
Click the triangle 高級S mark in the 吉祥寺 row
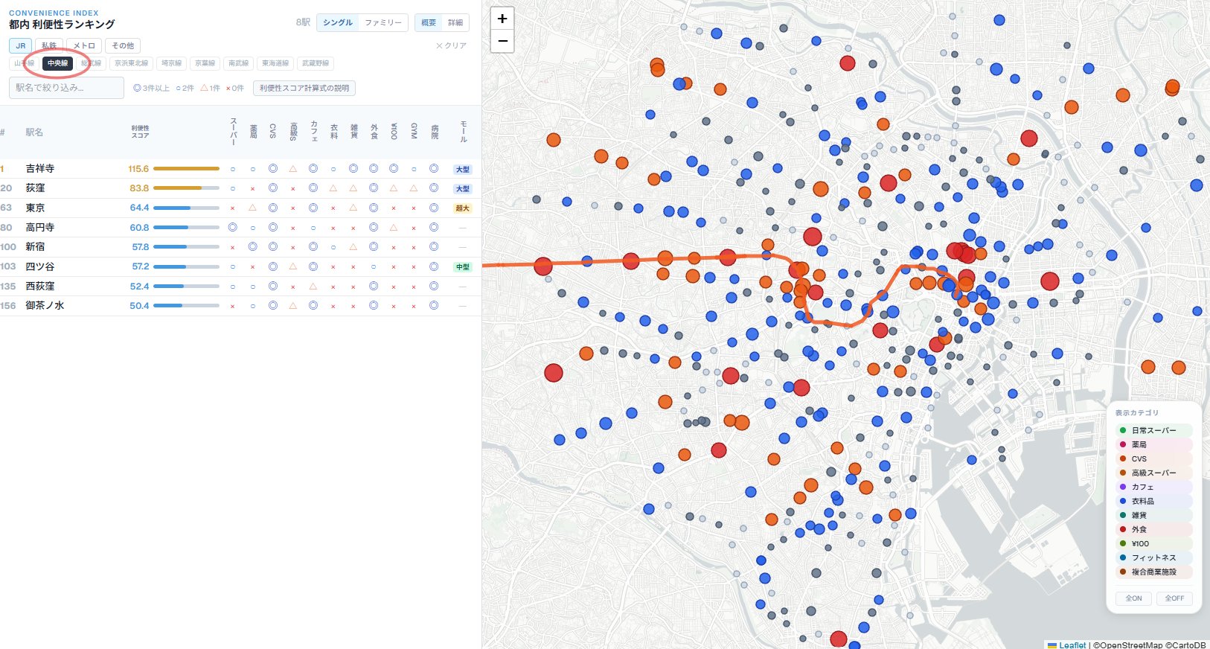[293, 169]
